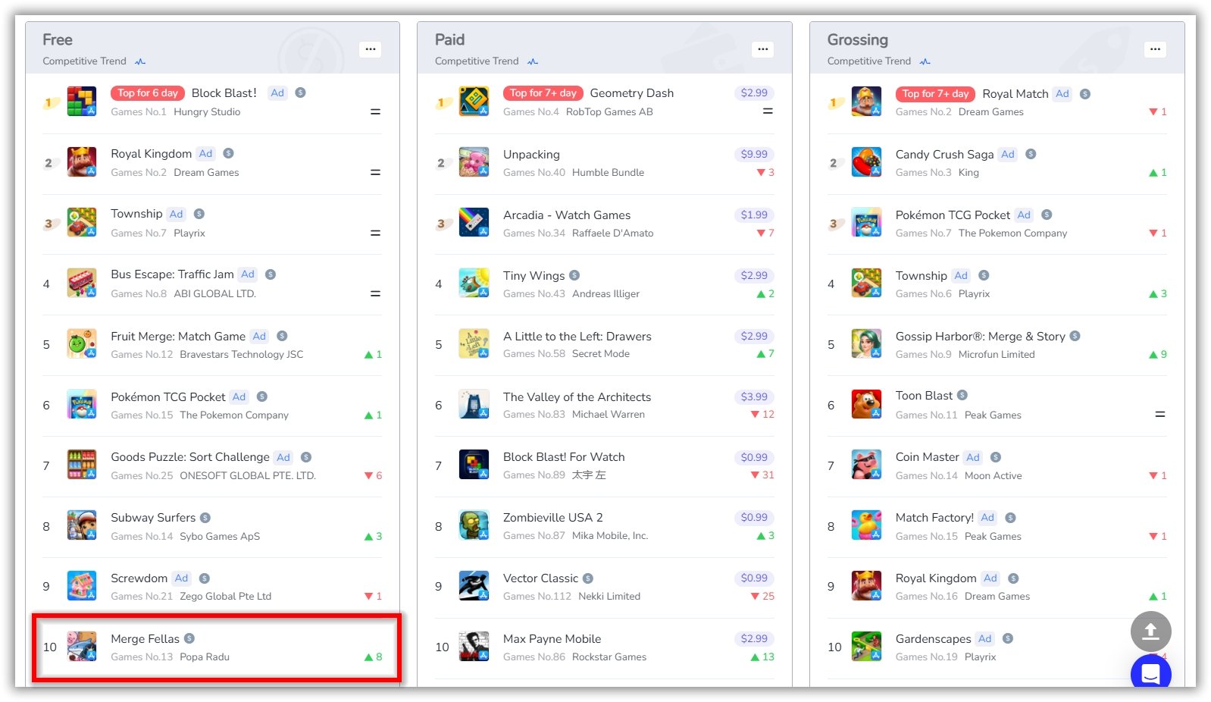Image resolution: width=1211 pixels, height=702 pixels.
Task: Click the Royal Match app icon
Action: pyautogui.click(x=866, y=102)
